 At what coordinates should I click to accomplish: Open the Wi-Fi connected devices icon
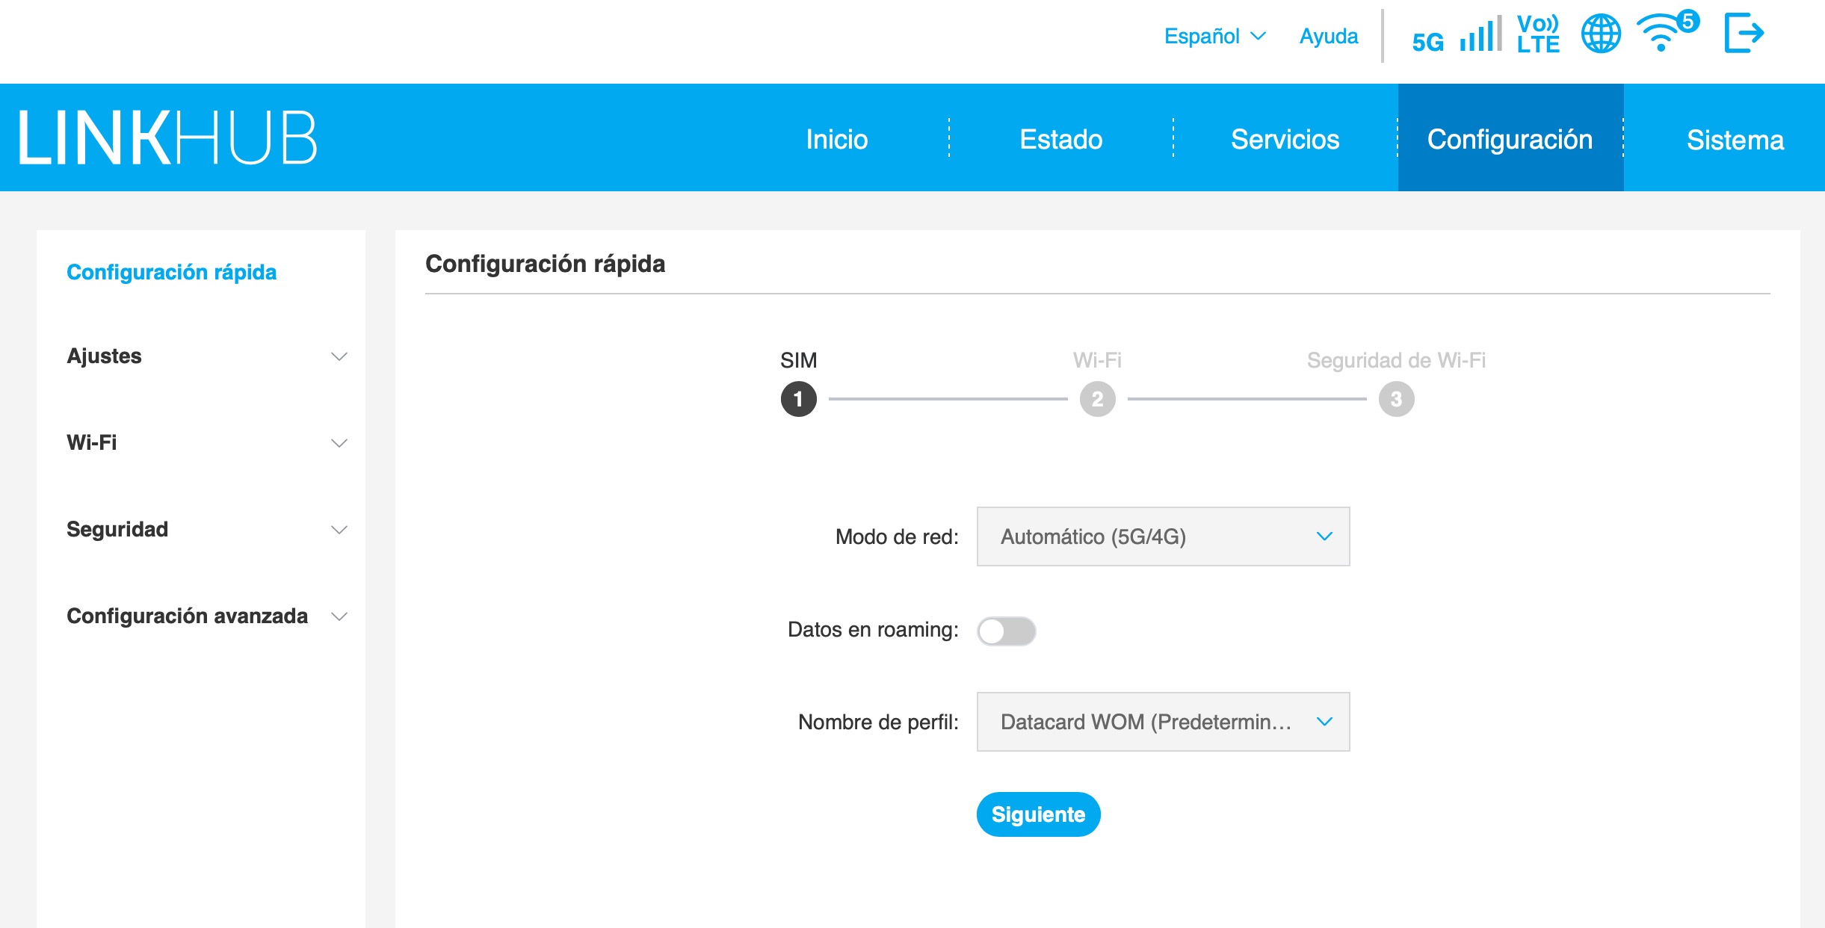(x=1664, y=34)
